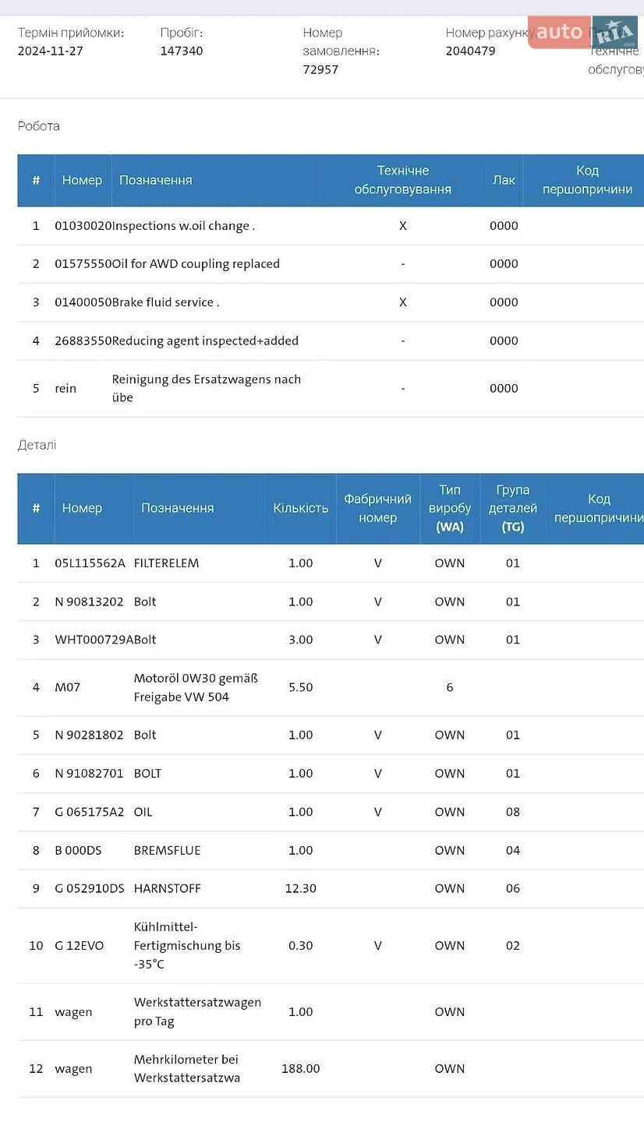Click the 'Робота' section heading
The height and width of the screenshot is (1122, 644).
click(x=39, y=126)
